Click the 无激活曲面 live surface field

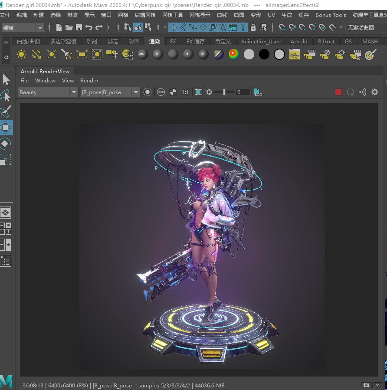[x=366, y=27]
